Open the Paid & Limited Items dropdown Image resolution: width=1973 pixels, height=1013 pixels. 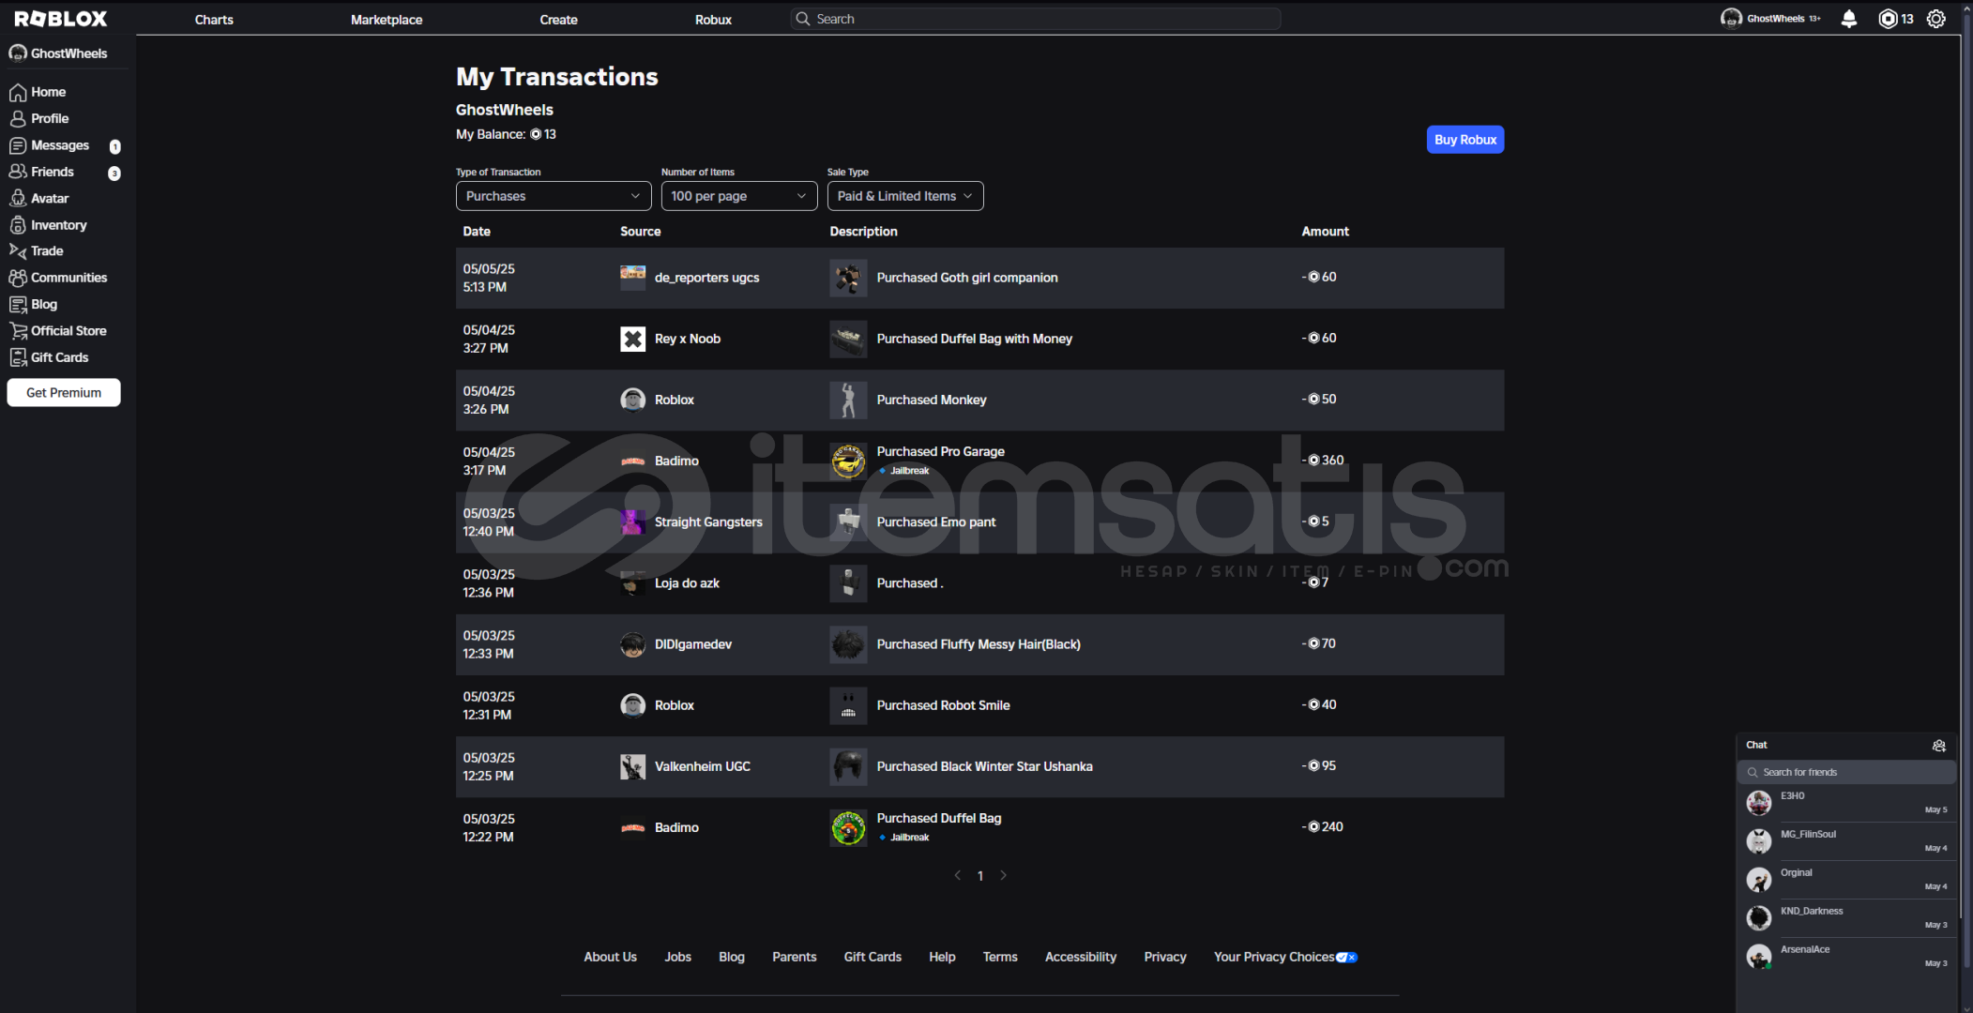tap(905, 196)
